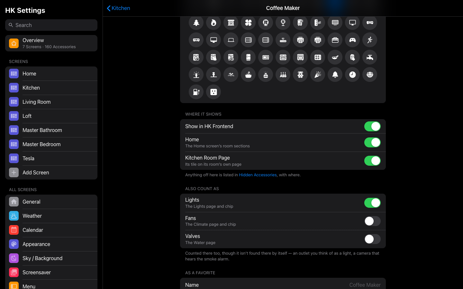The width and height of the screenshot is (463, 289).
Task: Add a new screen
Action: 51,172
